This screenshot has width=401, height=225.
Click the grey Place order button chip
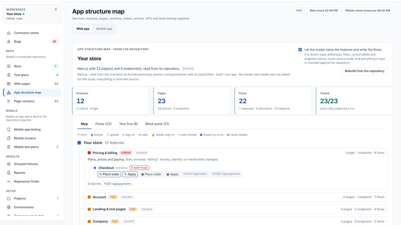(x=151, y=174)
